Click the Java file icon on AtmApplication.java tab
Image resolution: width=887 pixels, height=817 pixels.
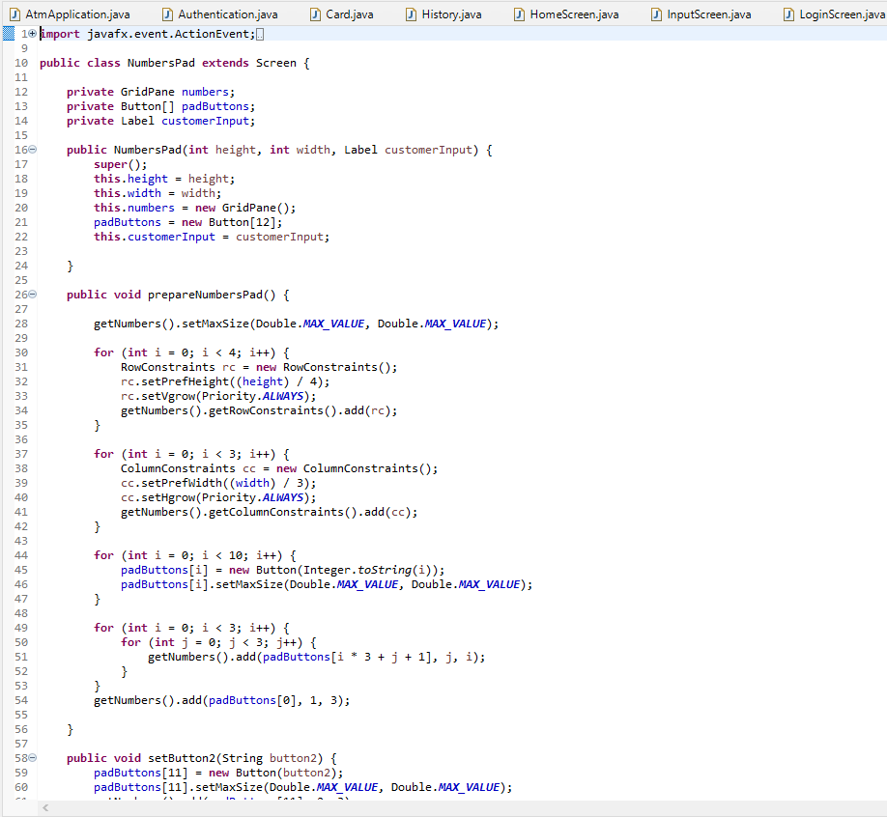pos(14,14)
